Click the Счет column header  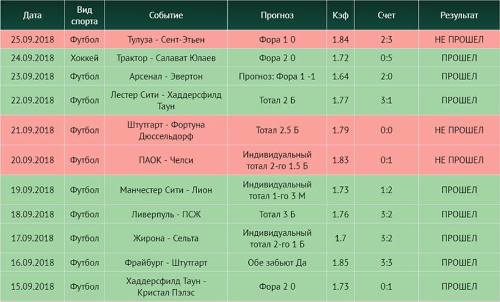[386, 16]
